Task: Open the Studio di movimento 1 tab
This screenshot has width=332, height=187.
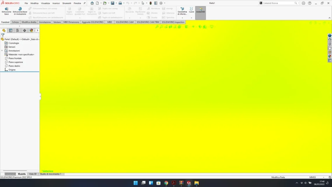Action: click(50, 174)
